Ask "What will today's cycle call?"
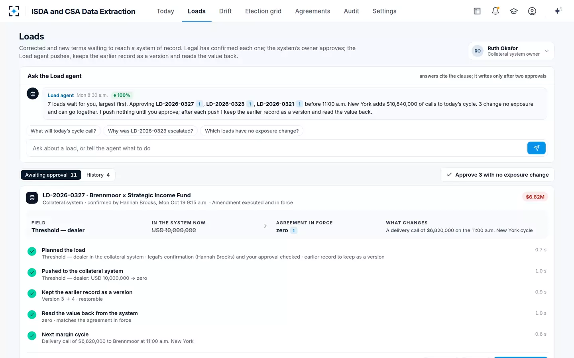 coord(63,131)
